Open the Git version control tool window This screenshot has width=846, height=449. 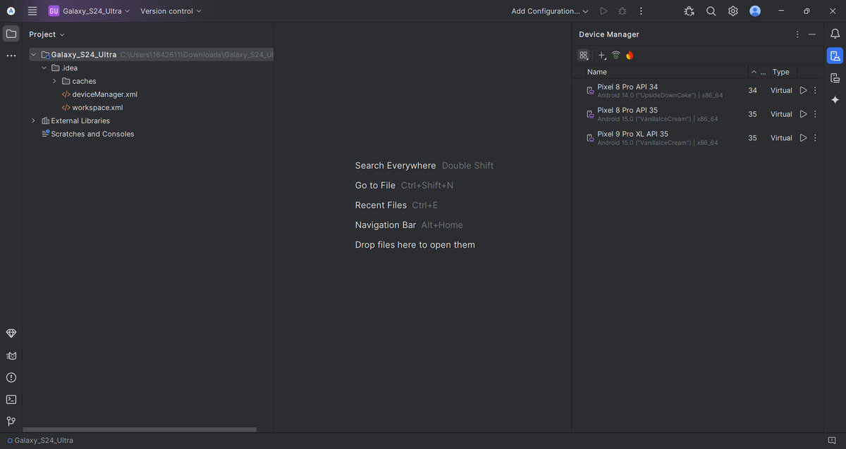click(x=11, y=421)
